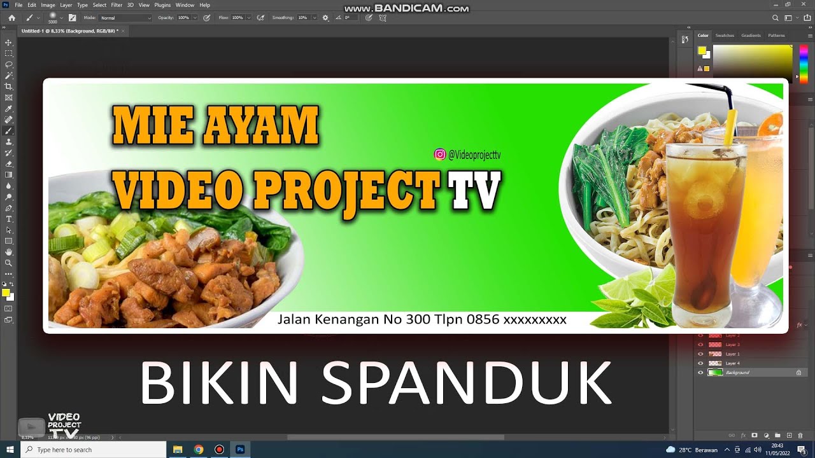This screenshot has width=815, height=458.
Task: Select the Hand tool
Action: (8, 252)
